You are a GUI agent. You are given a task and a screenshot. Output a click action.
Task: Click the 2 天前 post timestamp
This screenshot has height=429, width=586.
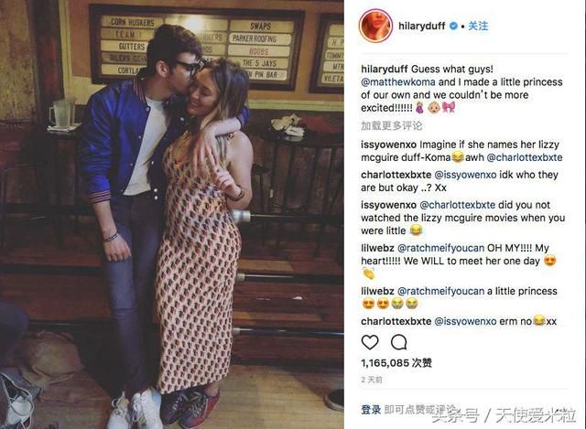pyautogui.click(x=372, y=380)
